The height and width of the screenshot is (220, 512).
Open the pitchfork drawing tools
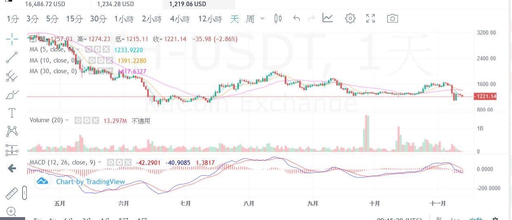(12, 76)
